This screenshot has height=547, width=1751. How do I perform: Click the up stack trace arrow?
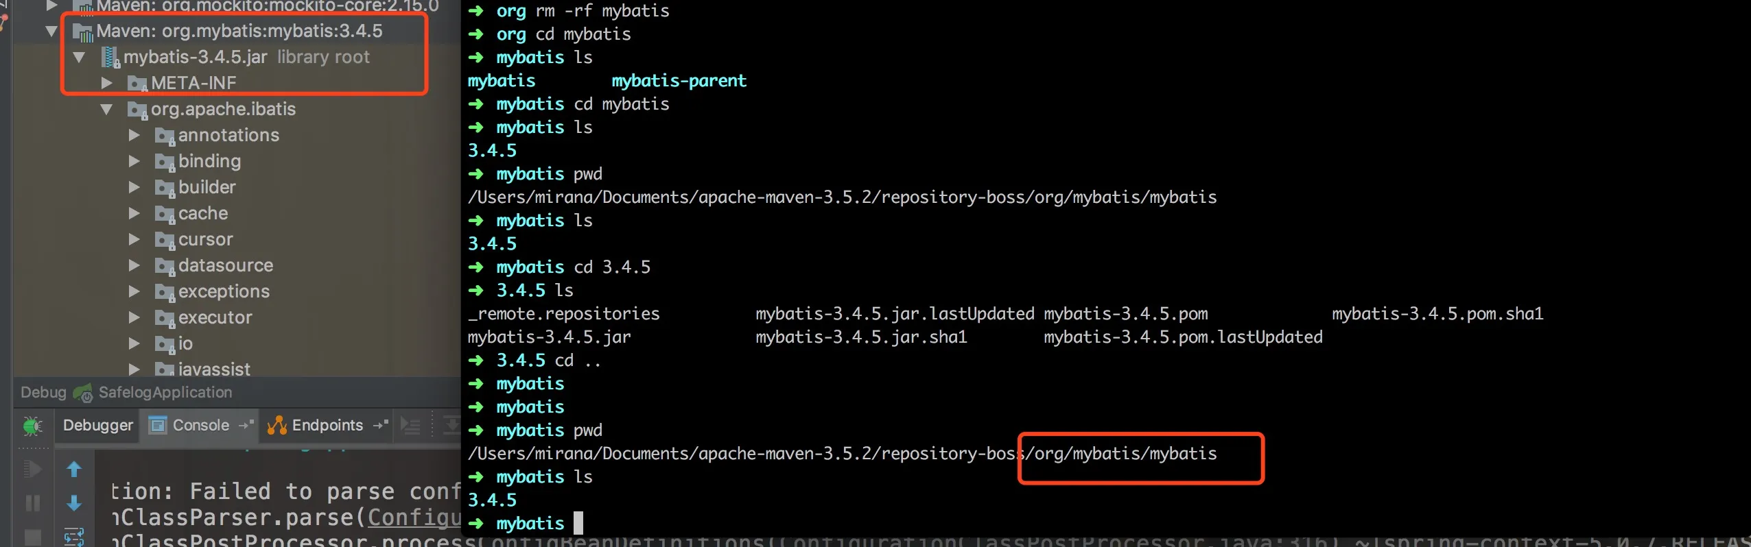coord(74,470)
